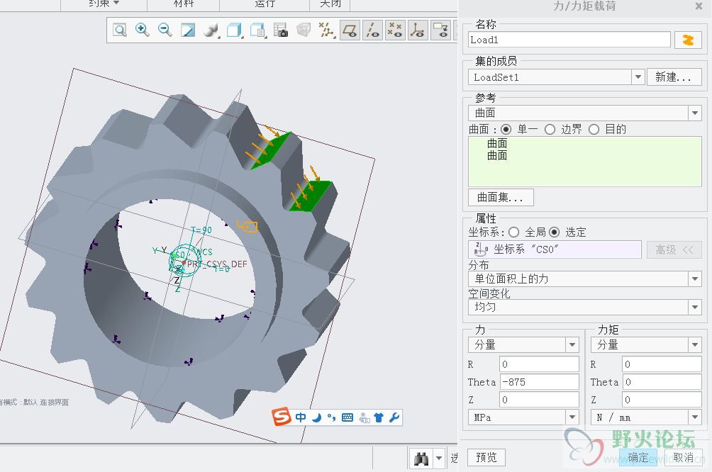The width and height of the screenshot is (712, 472).
Task: Click the 关闭 menu item
Action: [x=330, y=4]
